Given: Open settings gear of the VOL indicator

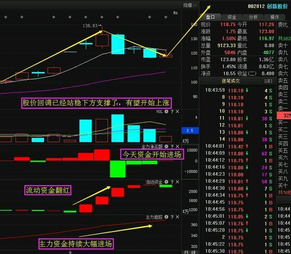Looking at the screenshot, I should pos(166,111).
